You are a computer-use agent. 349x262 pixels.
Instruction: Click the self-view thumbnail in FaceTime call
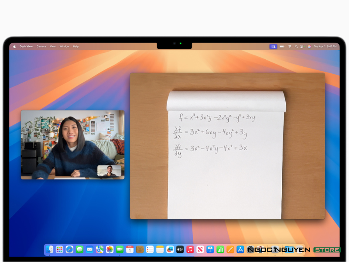(x=109, y=171)
